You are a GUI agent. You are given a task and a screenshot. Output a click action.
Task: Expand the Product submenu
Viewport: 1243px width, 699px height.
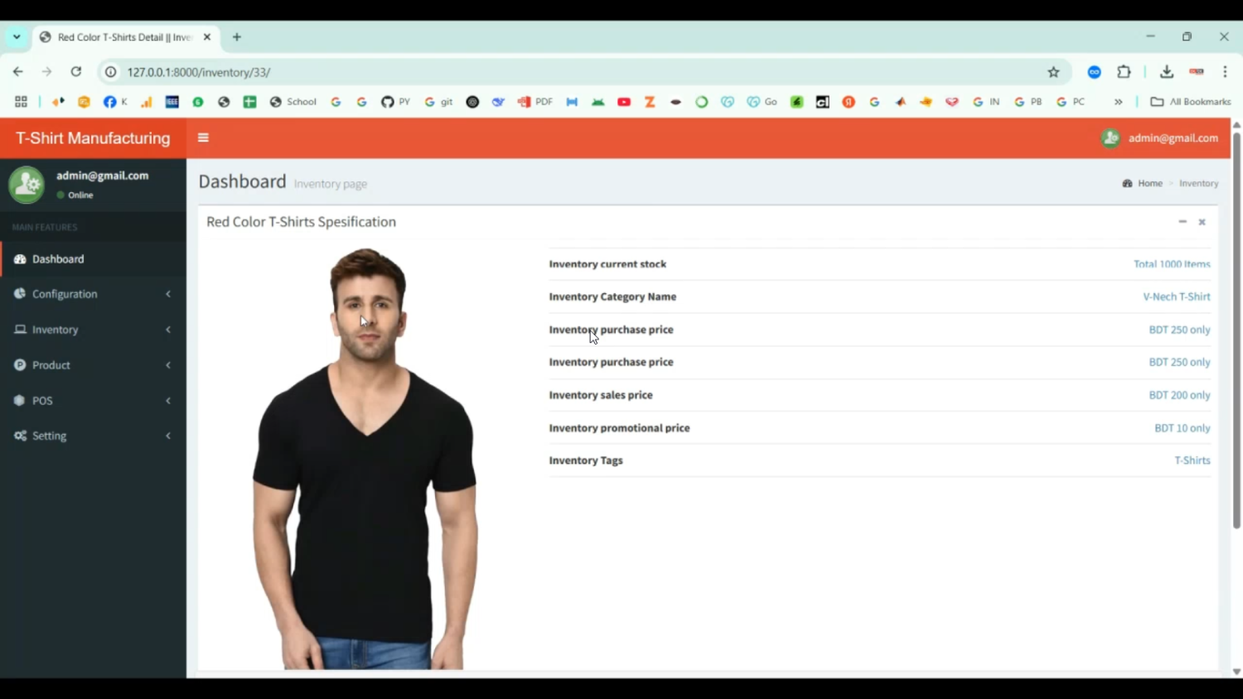click(x=168, y=365)
